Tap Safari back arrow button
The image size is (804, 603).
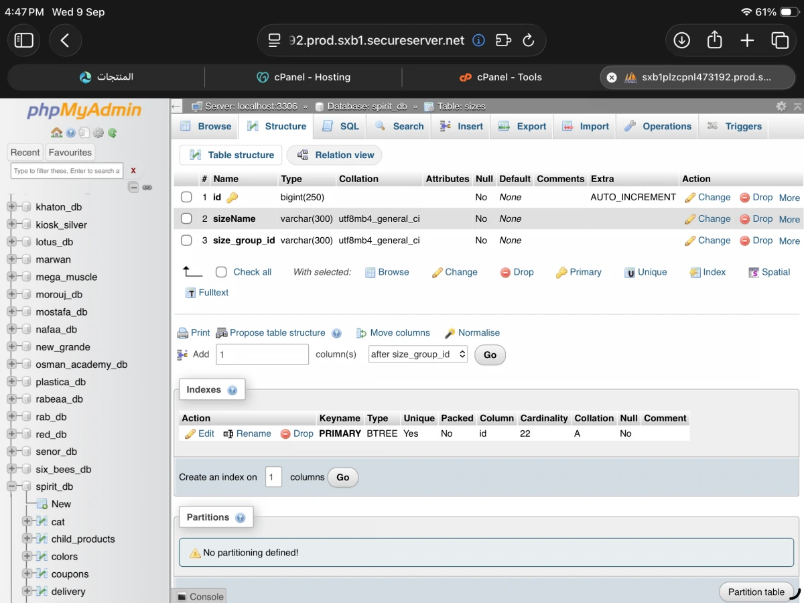tap(65, 41)
